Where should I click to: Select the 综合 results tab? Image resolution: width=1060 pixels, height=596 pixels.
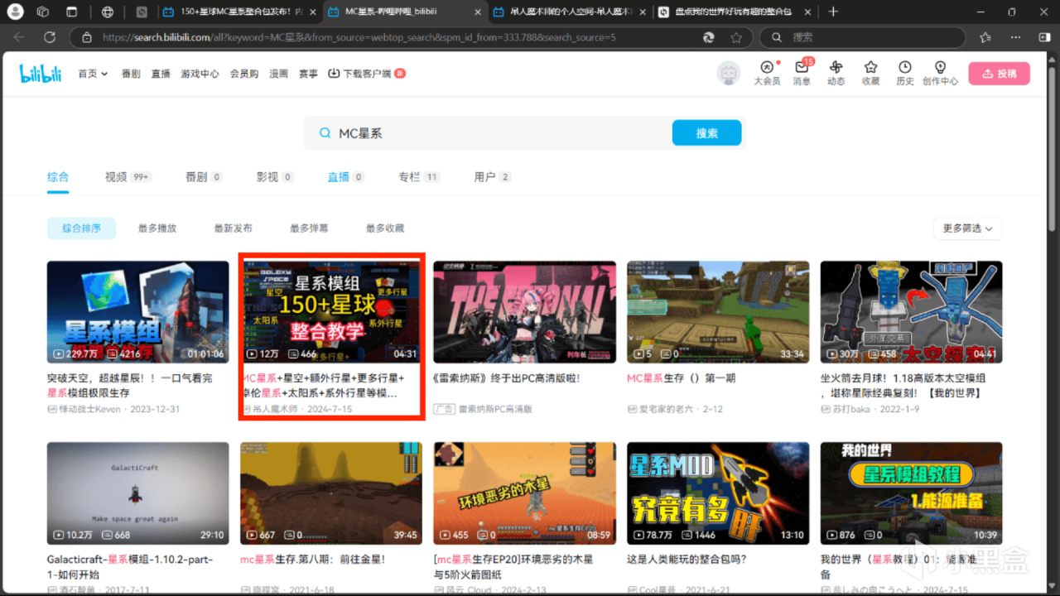pyautogui.click(x=58, y=177)
